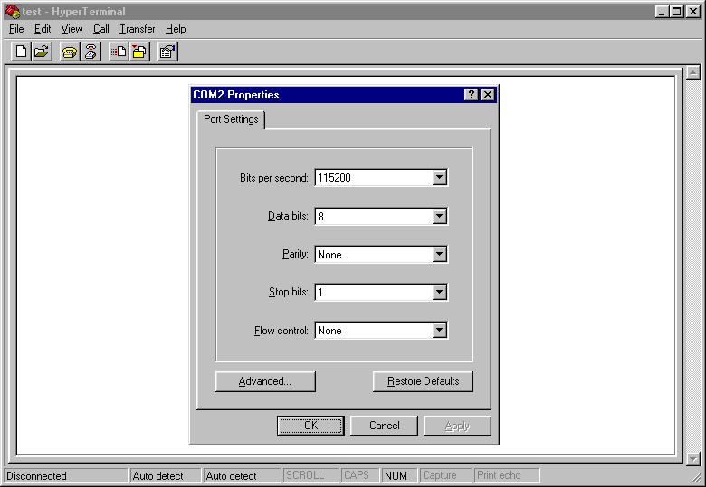706x487 pixels.
Task: Maximize the HyperTerminal window
Action: click(676, 11)
